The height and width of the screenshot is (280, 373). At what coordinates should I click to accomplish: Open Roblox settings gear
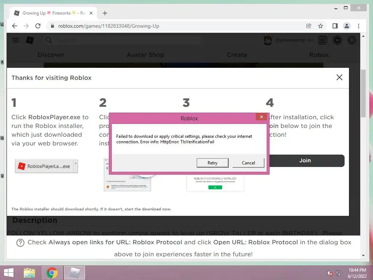tap(352, 40)
